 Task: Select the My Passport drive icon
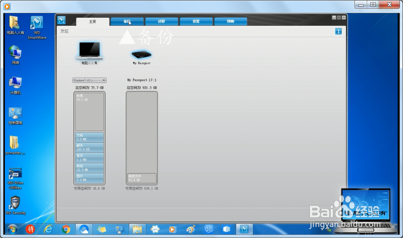[141, 57]
